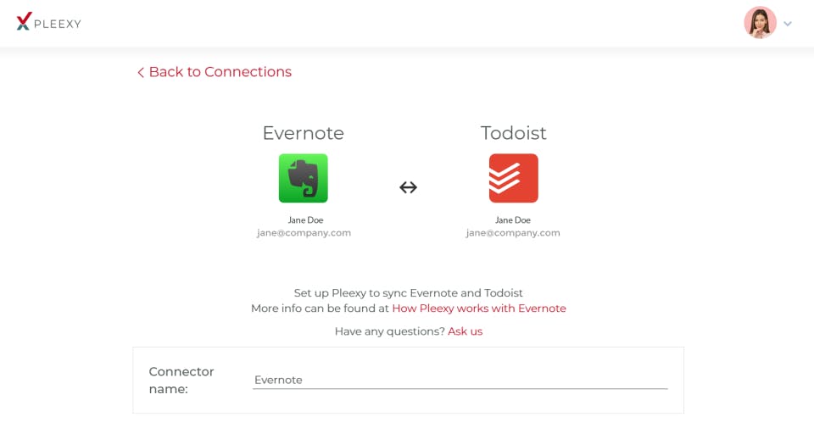This screenshot has height=428, width=814.
Task: Select the Evernote heading text
Action: [303, 133]
